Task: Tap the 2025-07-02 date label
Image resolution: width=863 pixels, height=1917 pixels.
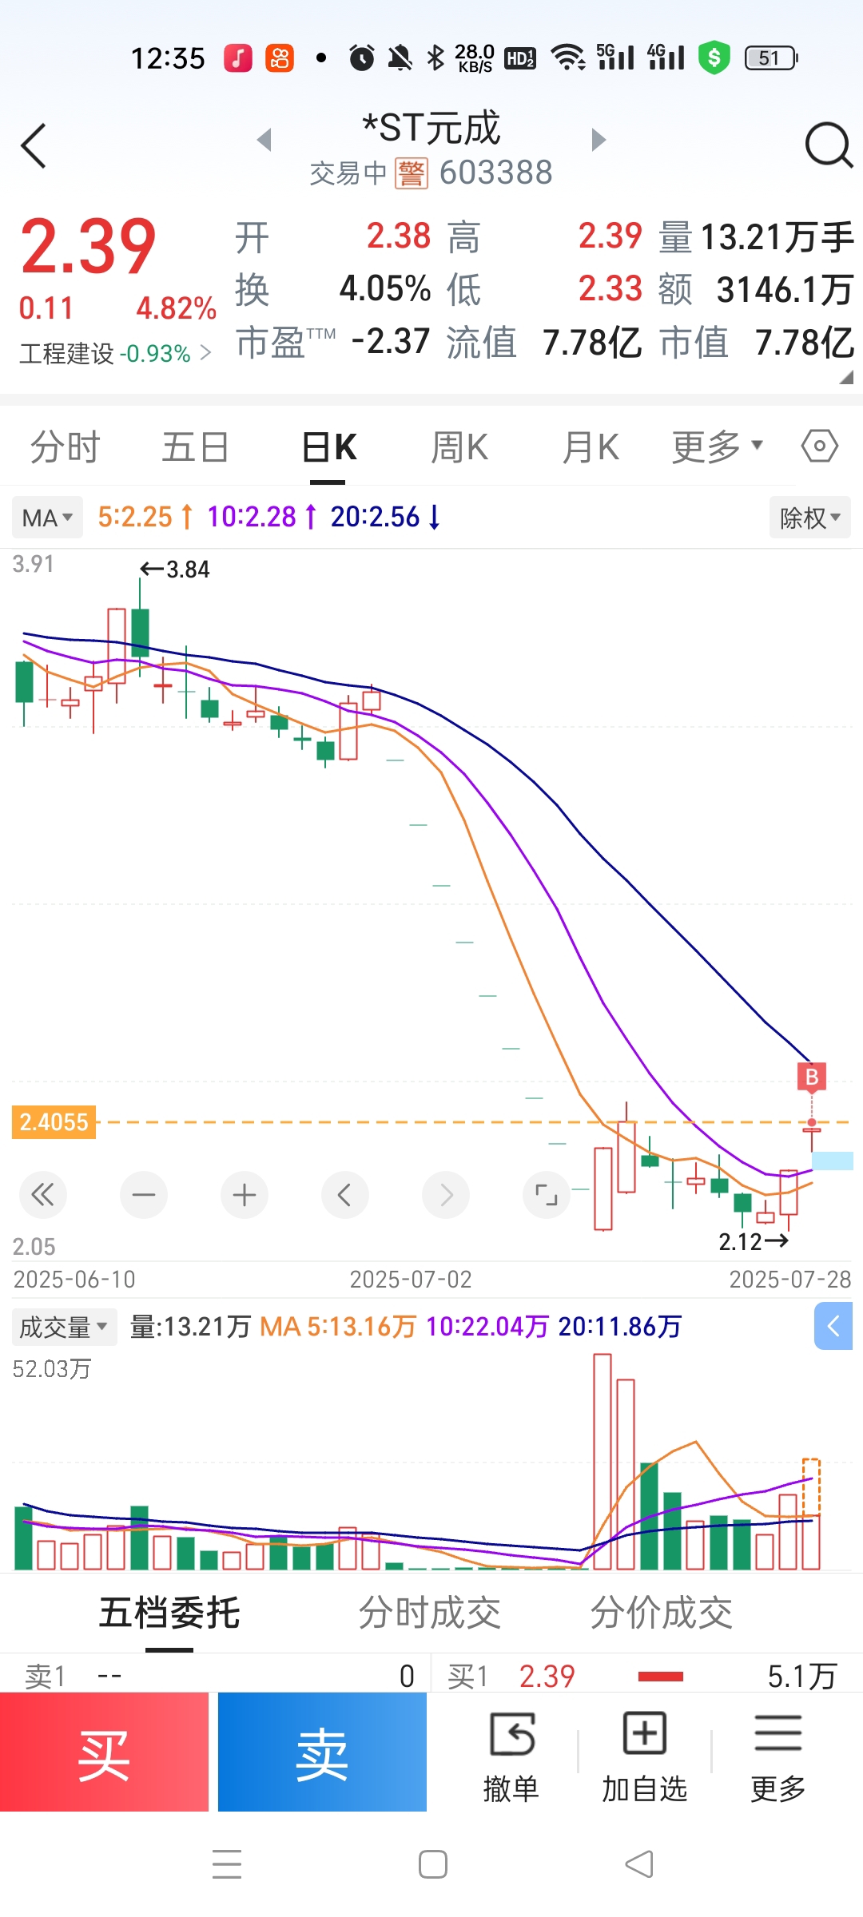Action: click(x=411, y=1280)
